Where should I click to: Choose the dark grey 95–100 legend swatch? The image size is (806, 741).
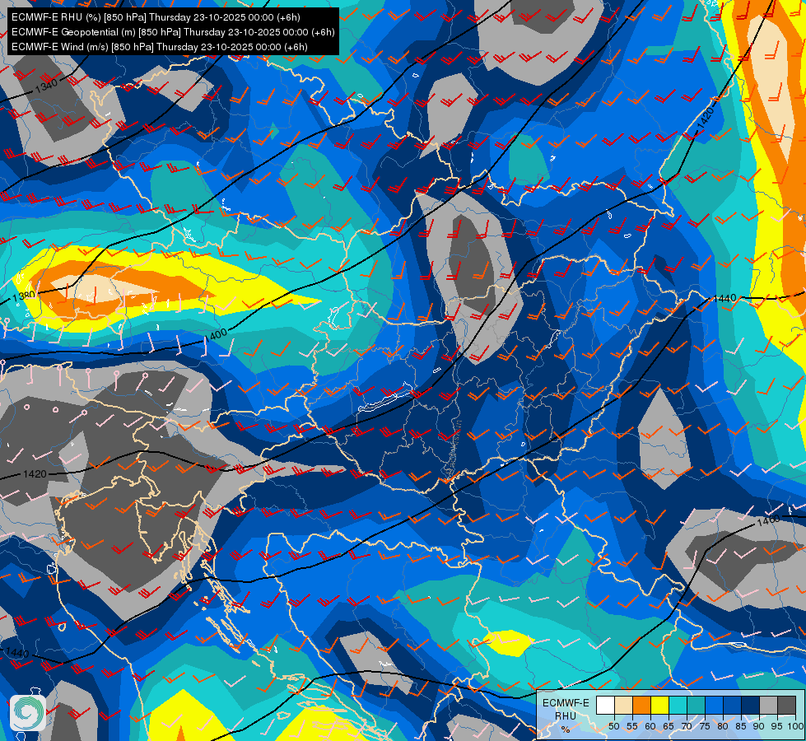click(x=786, y=706)
